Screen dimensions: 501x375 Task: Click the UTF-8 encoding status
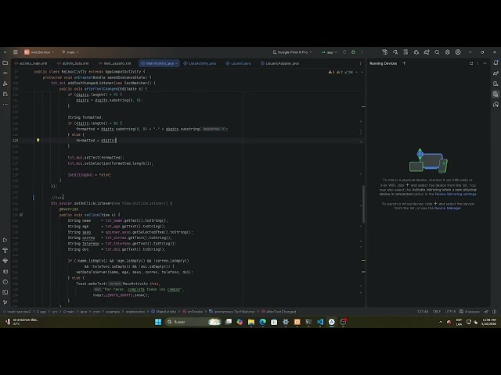tap(450, 312)
